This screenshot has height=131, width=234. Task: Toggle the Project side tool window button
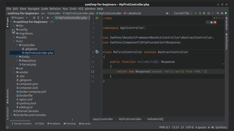coord(7,22)
